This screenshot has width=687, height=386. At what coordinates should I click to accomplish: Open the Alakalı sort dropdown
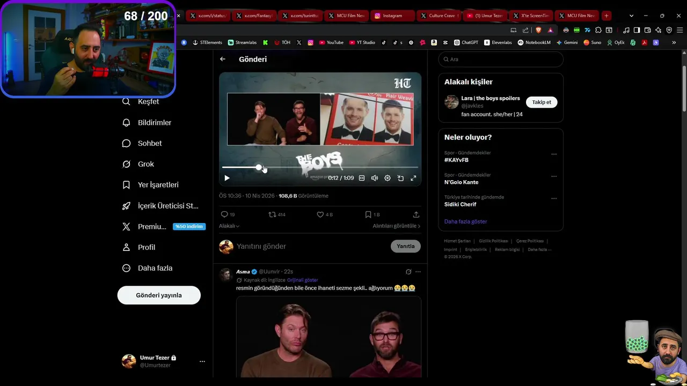[229, 226]
